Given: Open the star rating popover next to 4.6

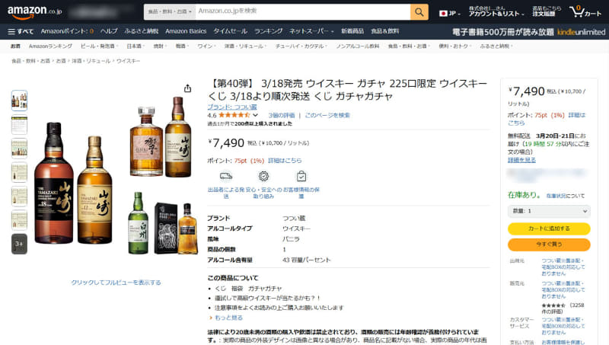Looking at the screenshot, I should point(255,115).
